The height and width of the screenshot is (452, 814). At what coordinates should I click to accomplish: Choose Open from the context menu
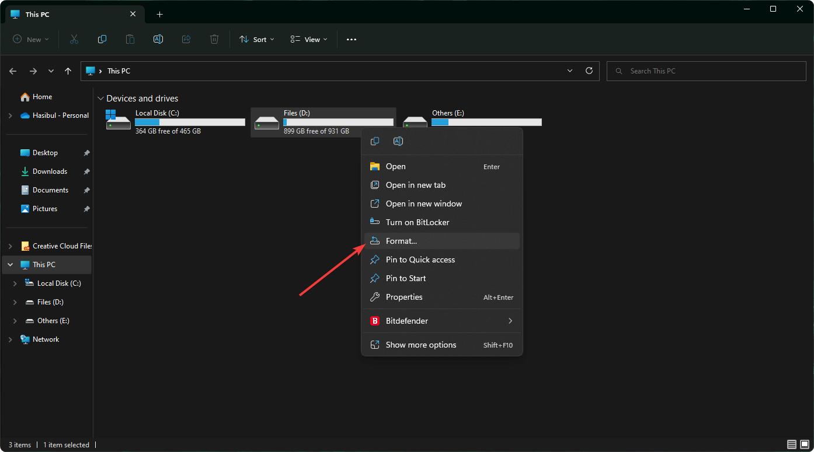tap(442, 166)
